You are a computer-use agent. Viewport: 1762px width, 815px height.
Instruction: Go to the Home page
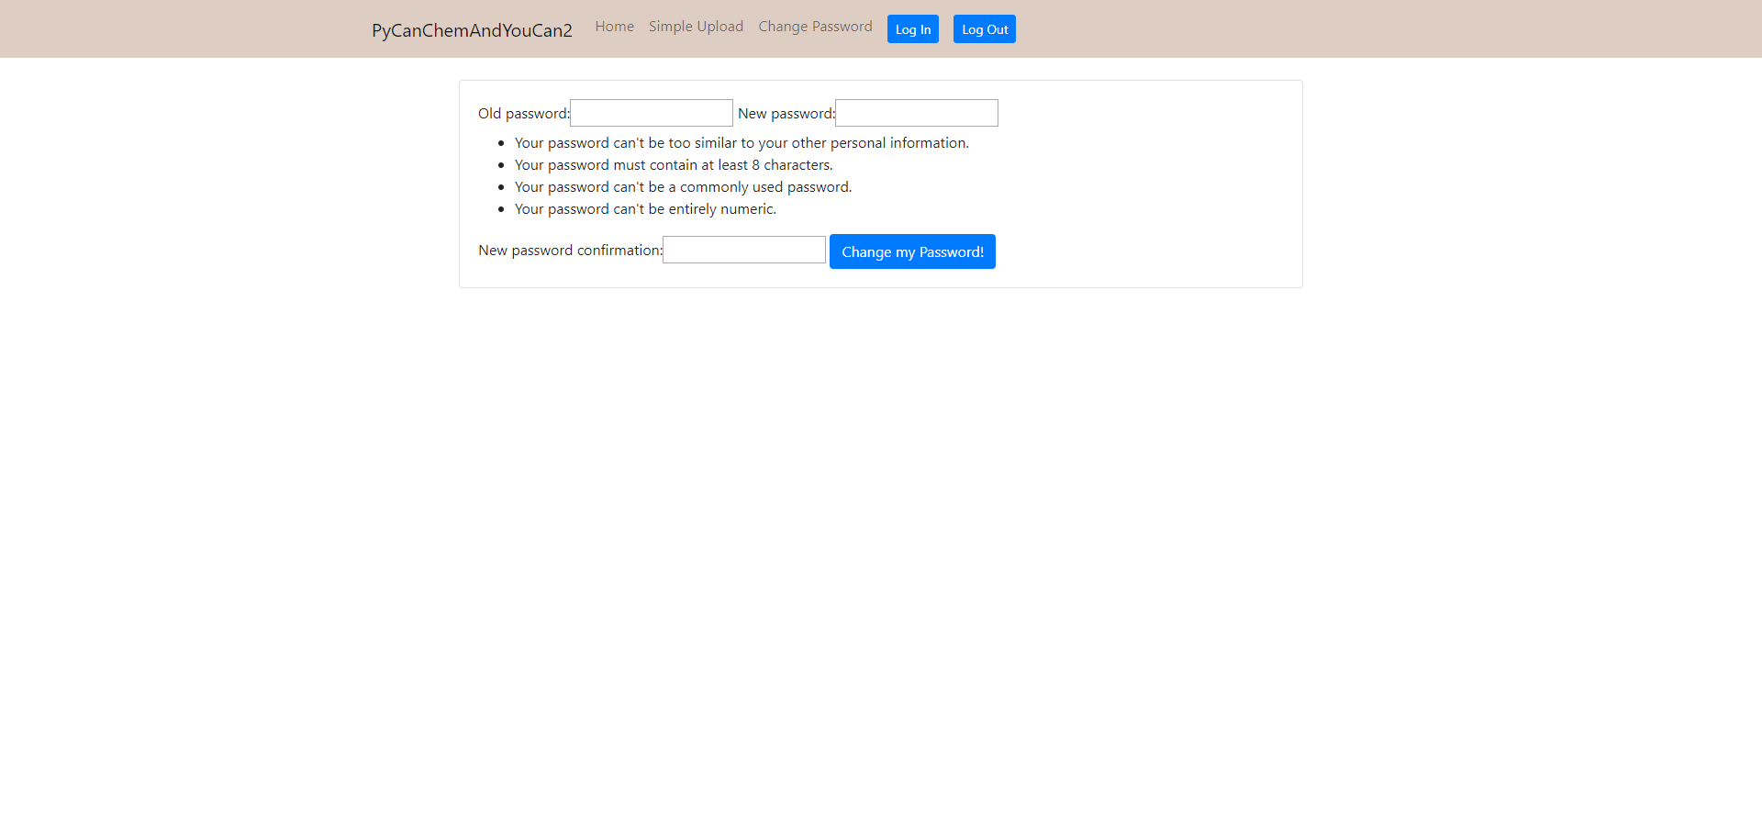[614, 27]
